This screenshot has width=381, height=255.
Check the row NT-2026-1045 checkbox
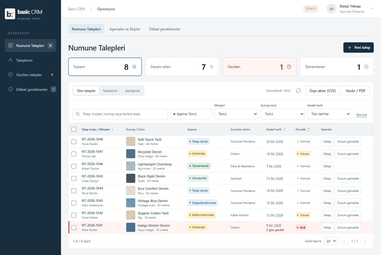coord(74,178)
